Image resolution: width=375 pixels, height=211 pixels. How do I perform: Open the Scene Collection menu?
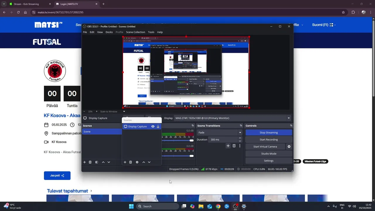[x=135, y=32]
